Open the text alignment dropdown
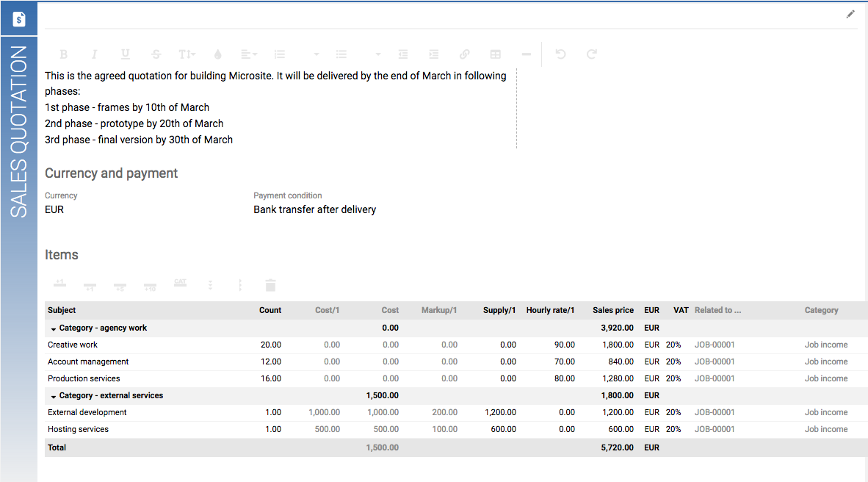Image resolution: width=868 pixels, height=482 pixels. pyautogui.click(x=249, y=54)
